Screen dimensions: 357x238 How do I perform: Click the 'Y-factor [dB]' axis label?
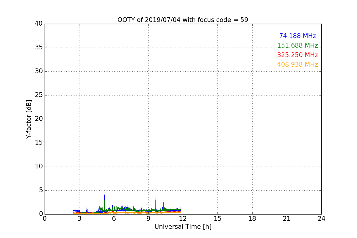[29, 119]
